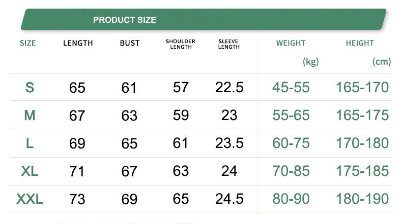Click the LENGTH column header
Viewport: 402px width, 224px height.
tap(78, 43)
